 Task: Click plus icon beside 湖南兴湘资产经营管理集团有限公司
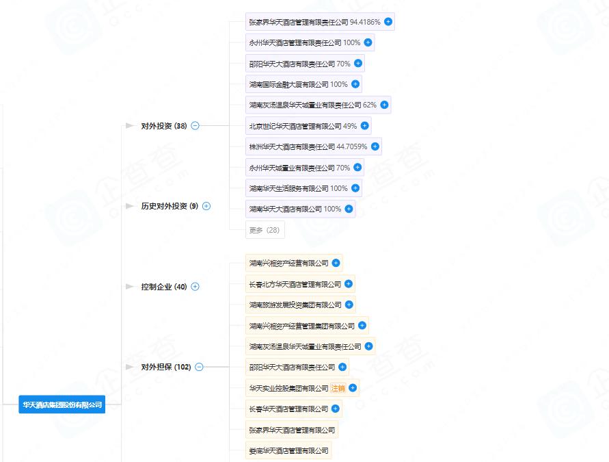click(362, 326)
